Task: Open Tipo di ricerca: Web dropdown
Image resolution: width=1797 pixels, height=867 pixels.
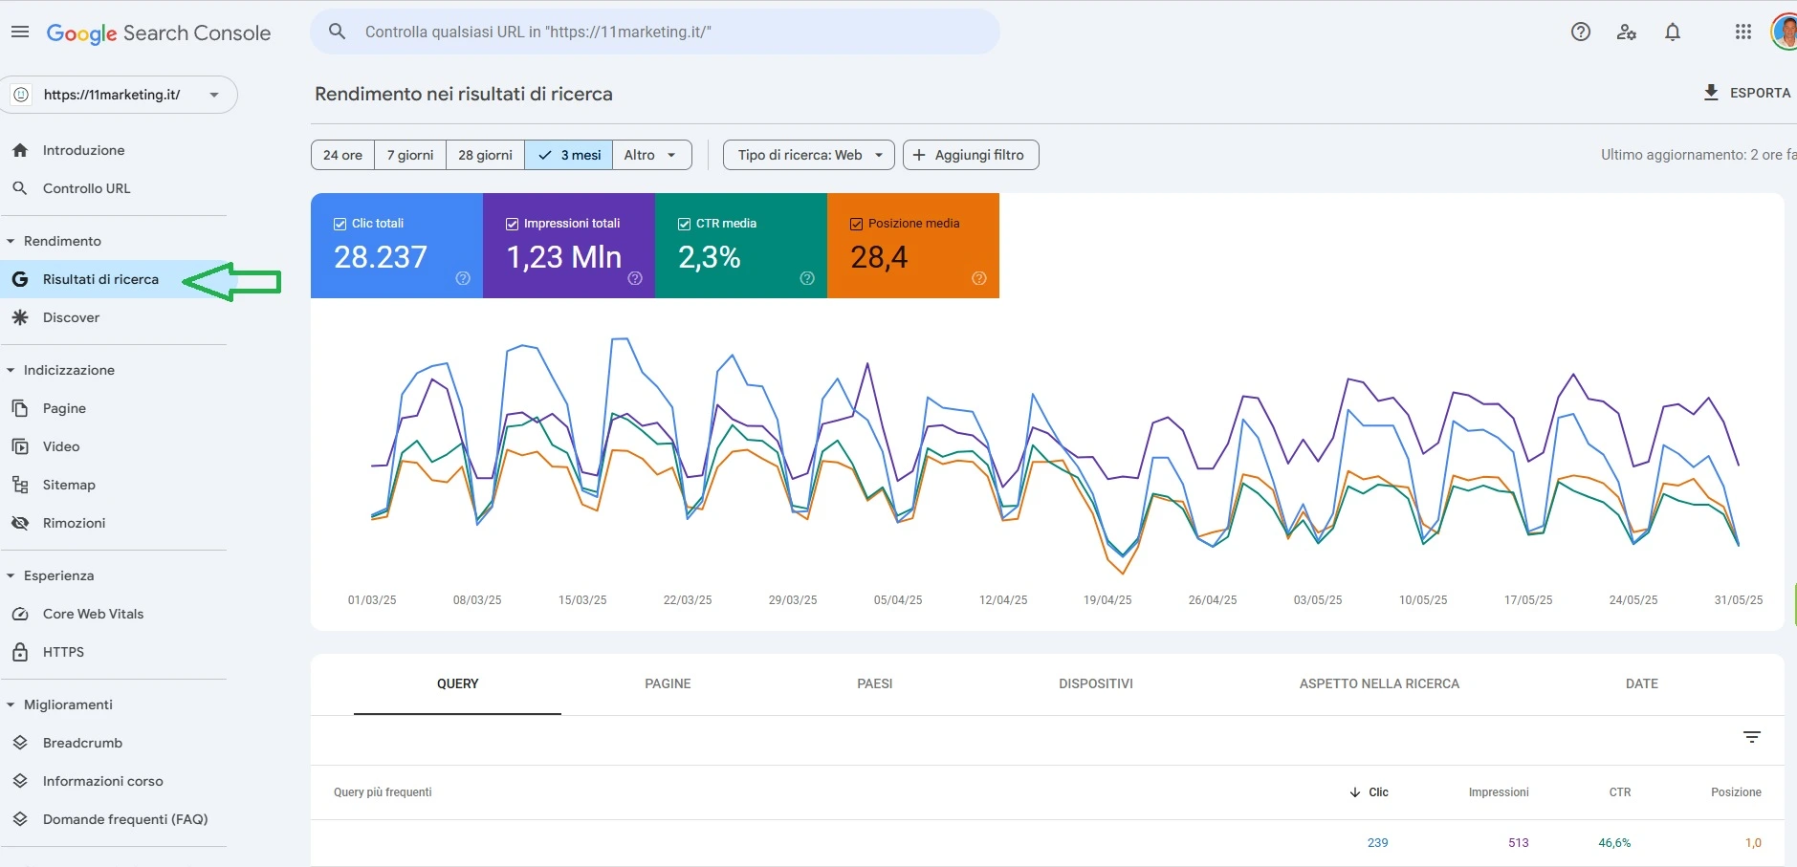Action: (x=808, y=155)
